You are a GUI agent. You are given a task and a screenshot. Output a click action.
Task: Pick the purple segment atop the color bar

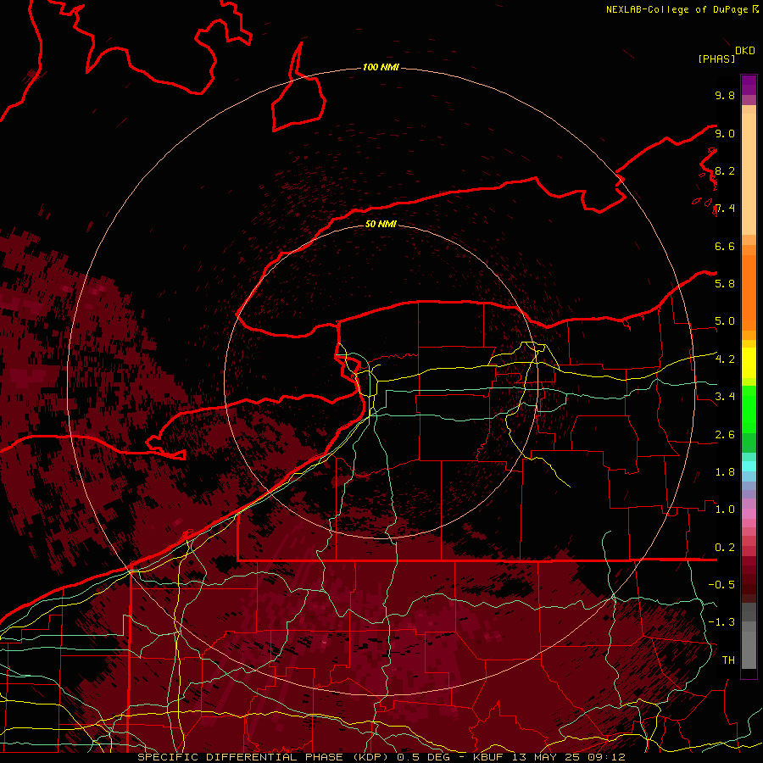coord(749,85)
